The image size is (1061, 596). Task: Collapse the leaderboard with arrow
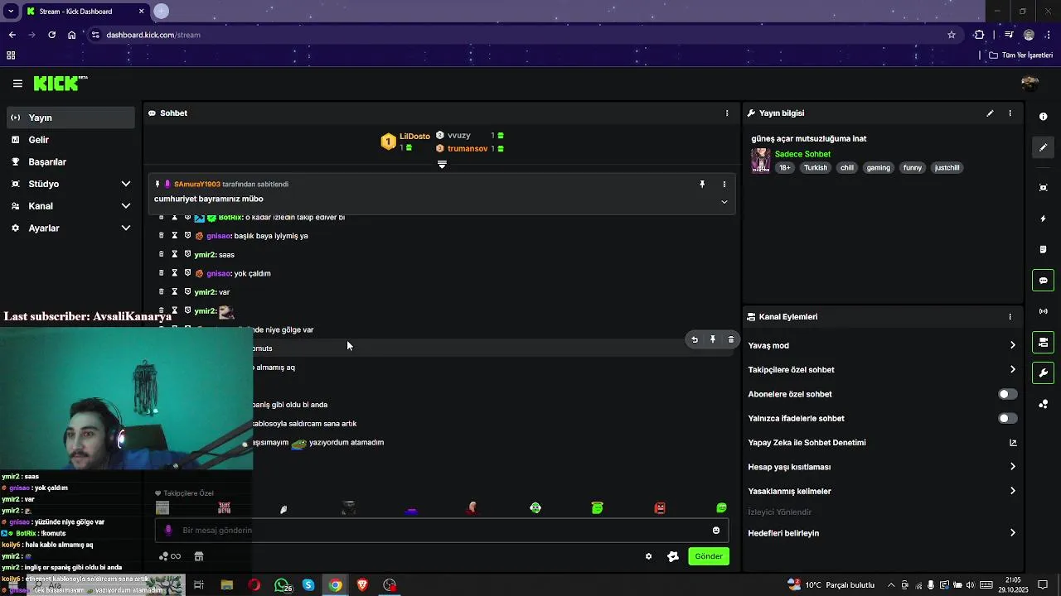(442, 165)
